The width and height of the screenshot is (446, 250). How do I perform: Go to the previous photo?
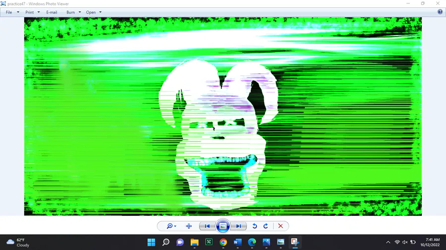click(207, 226)
